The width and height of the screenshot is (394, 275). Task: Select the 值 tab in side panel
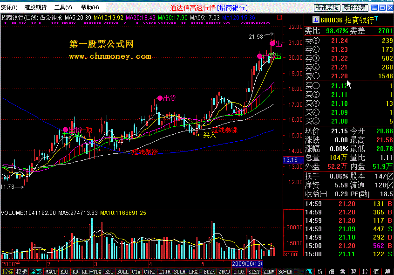click(x=376, y=271)
